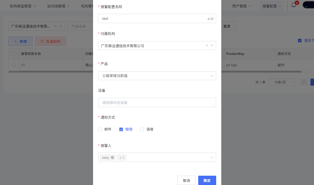
Task: Switch to the 站内信管理 tab
Action: (56, 6)
